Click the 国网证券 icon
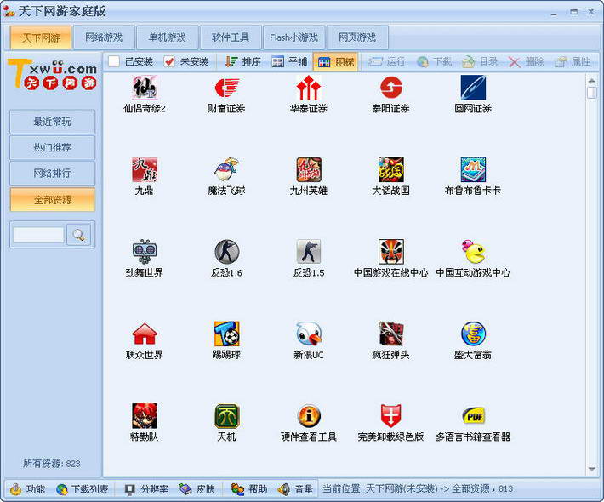The height and width of the screenshot is (502, 604). point(473,88)
